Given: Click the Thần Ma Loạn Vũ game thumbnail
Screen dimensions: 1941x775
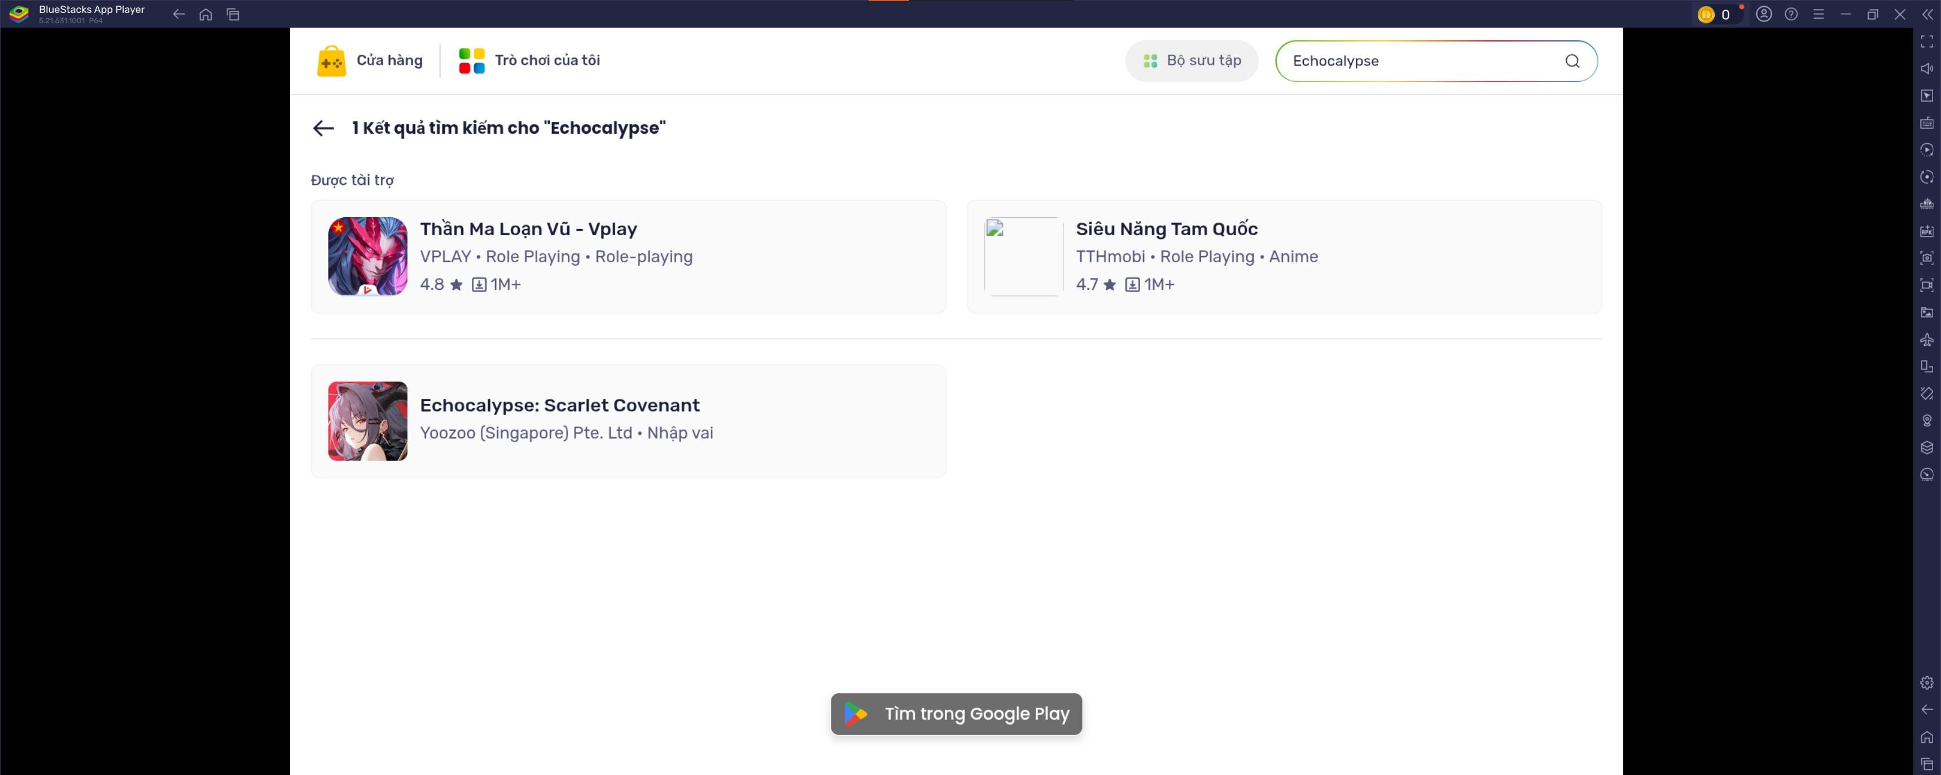Looking at the screenshot, I should 367,256.
